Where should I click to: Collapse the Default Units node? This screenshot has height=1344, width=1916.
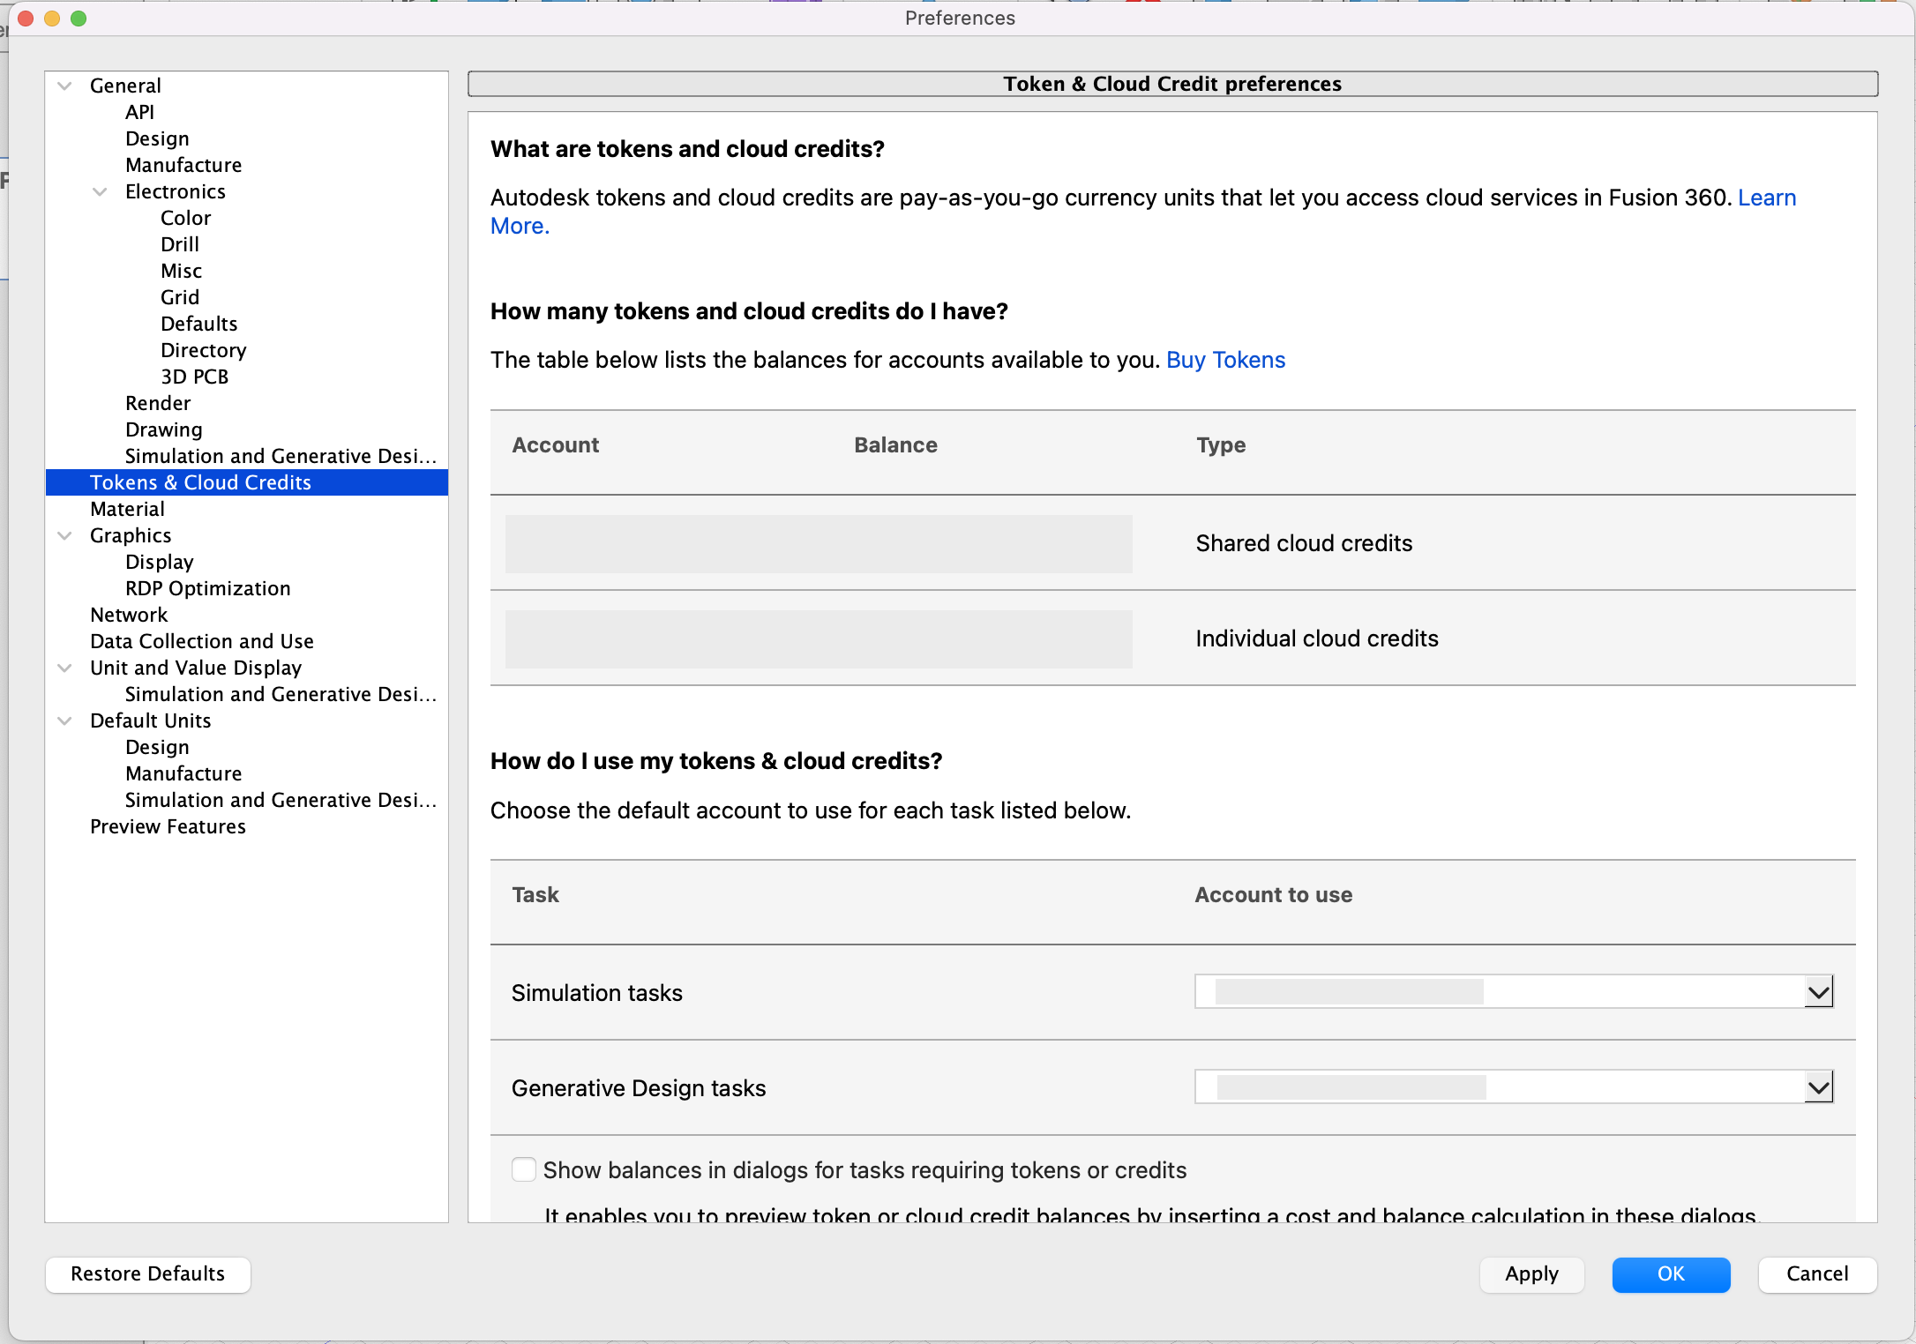[x=64, y=721]
